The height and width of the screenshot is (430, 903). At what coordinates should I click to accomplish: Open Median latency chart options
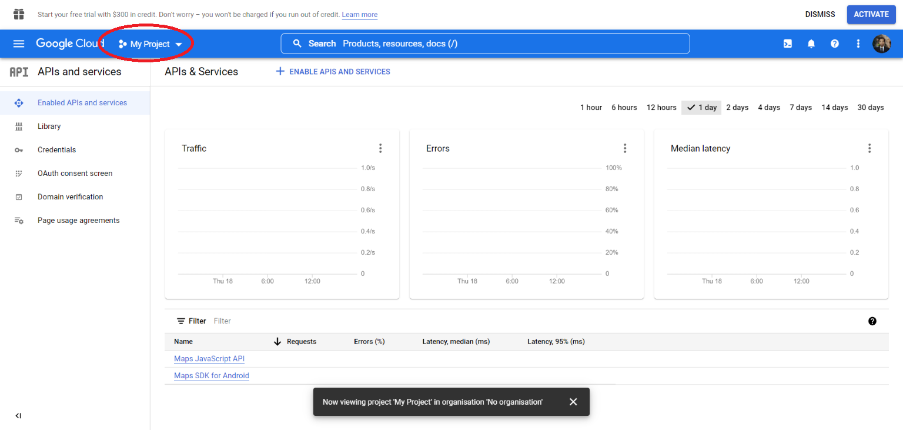tap(869, 148)
